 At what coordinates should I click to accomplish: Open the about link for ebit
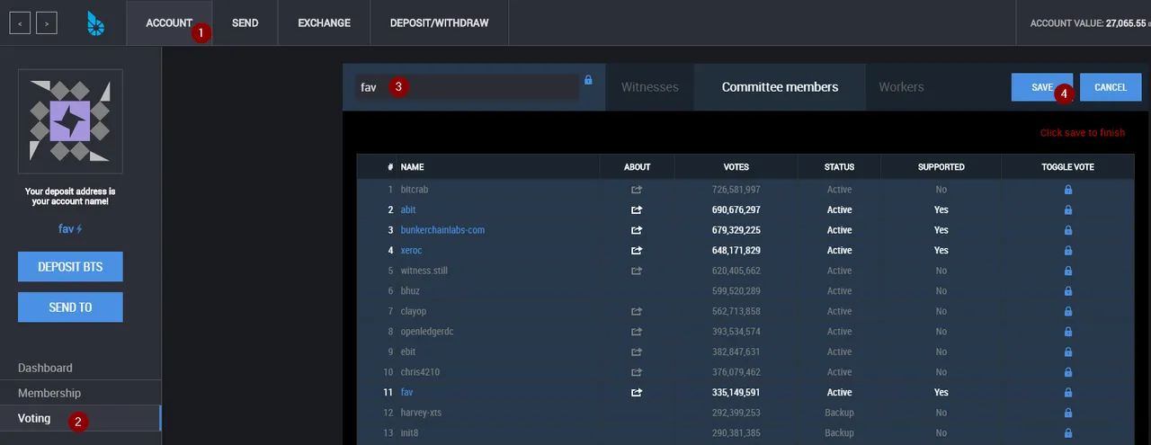coord(637,352)
